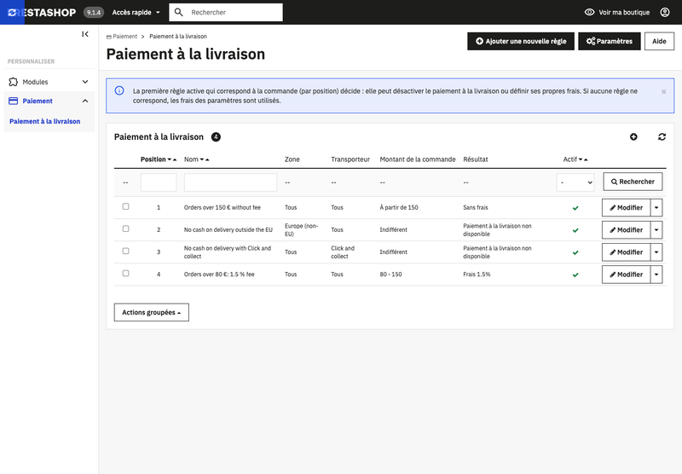This screenshot has width=682, height=474.
Task: Click Modifier for Orders over 150 € rule
Action: pos(626,208)
